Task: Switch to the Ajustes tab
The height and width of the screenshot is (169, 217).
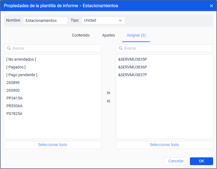Action: click(x=108, y=35)
